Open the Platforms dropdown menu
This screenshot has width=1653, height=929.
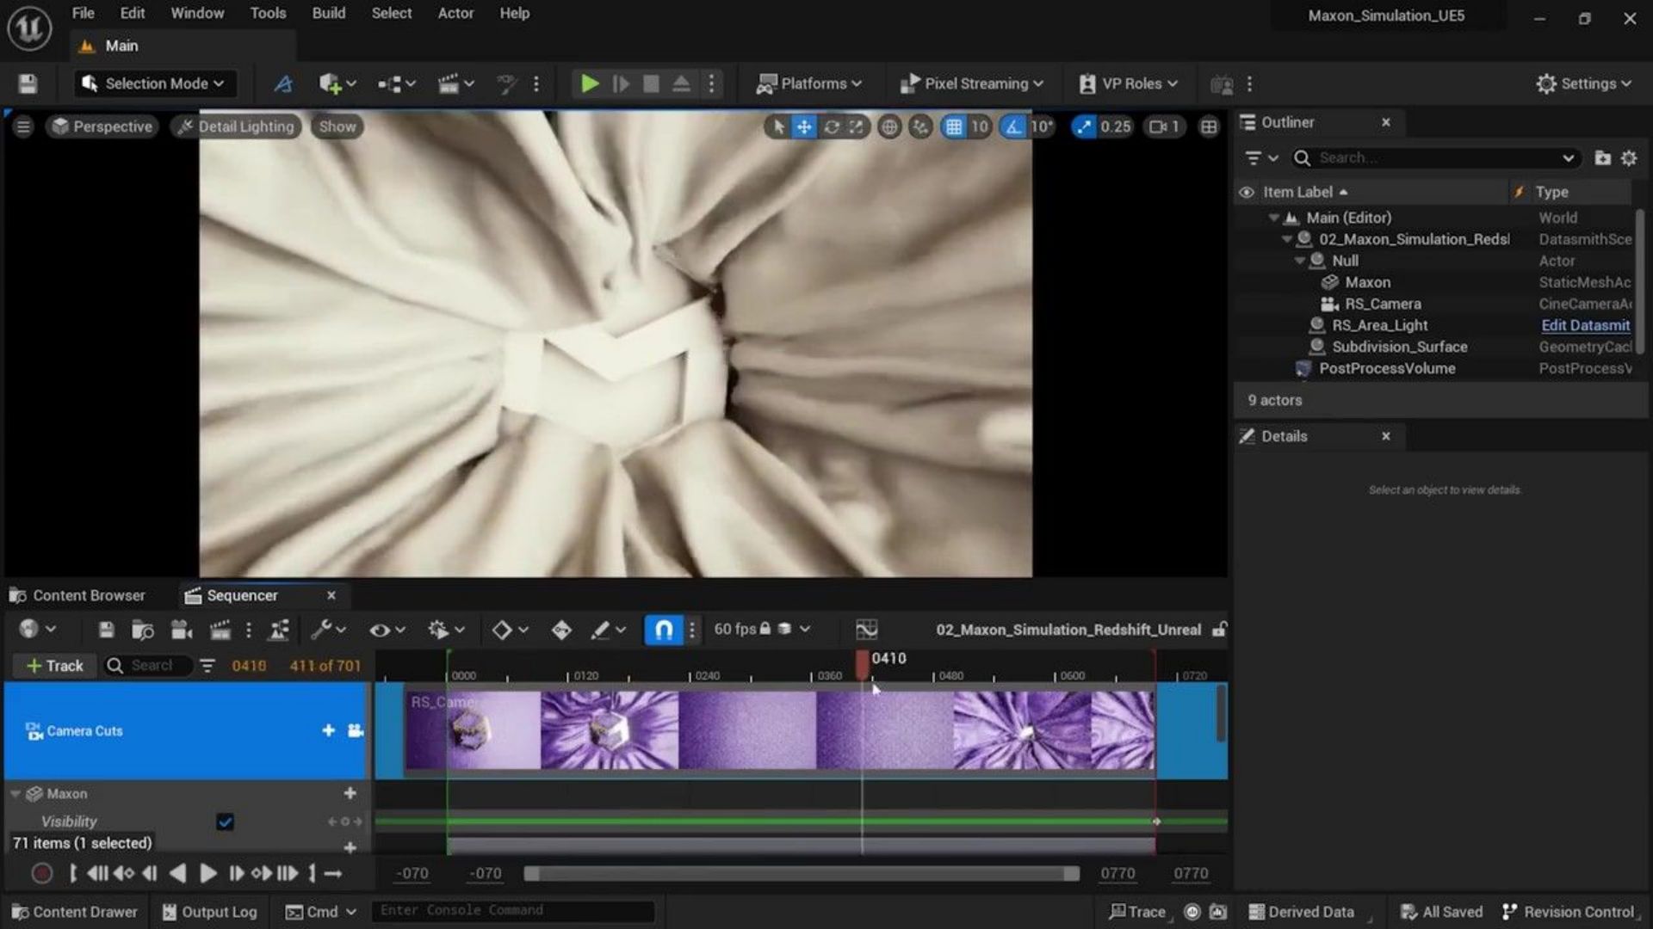coord(811,83)
